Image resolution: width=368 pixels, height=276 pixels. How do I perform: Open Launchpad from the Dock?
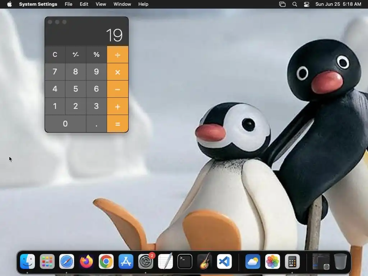47,262
